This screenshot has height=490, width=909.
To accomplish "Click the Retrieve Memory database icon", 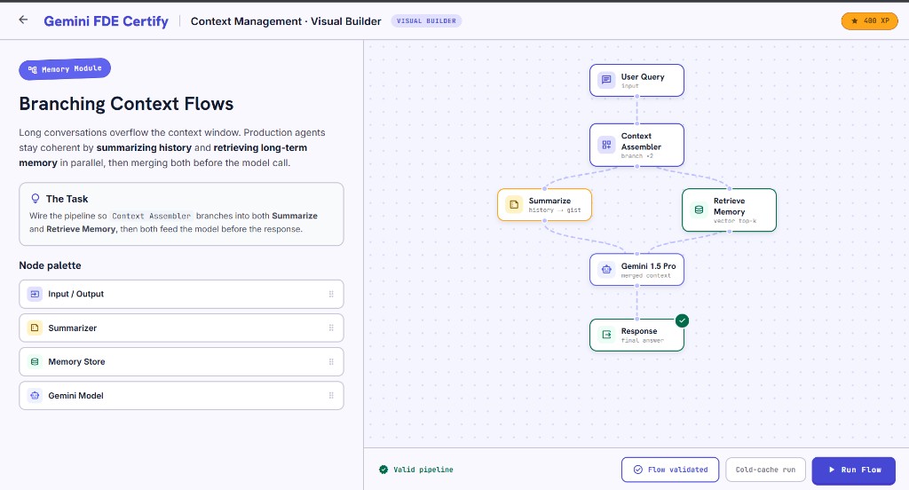I will click(x=699, y=209).
